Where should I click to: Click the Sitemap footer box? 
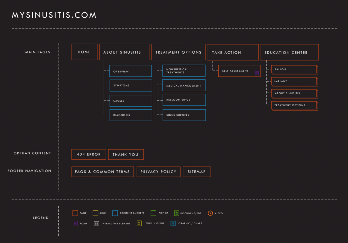(197, 172)
